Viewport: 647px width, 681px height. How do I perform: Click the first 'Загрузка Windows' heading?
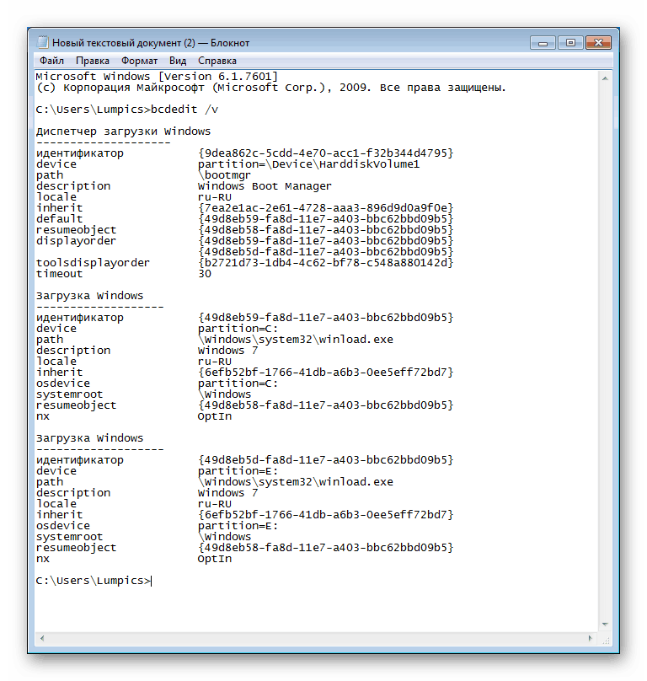pyautogui.click(x=89, y=295)
